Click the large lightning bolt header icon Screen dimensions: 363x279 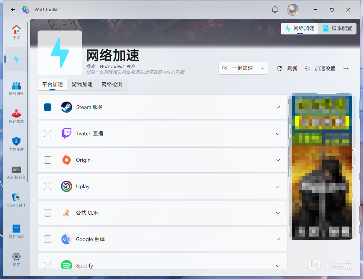60,53
